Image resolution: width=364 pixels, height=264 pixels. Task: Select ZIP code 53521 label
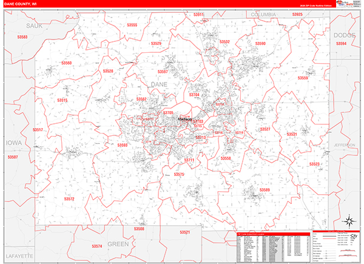point(185,232)
